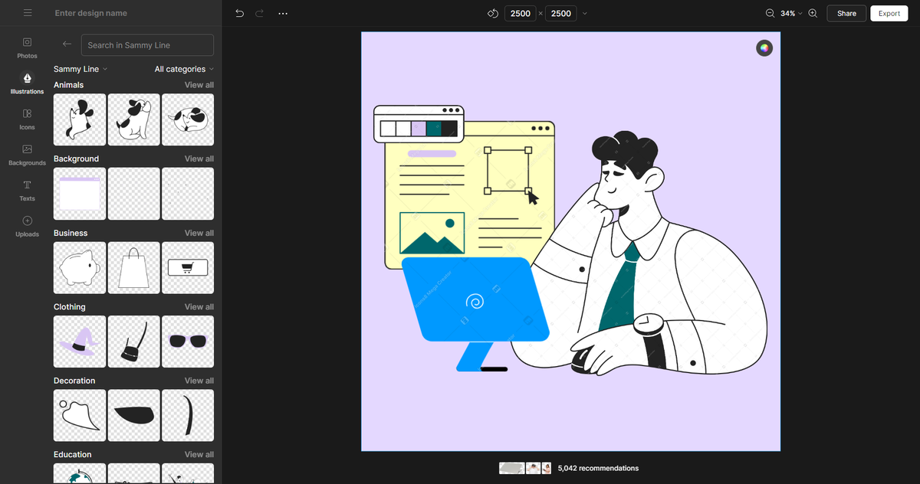Select the Business category heading

pos(71,233)
